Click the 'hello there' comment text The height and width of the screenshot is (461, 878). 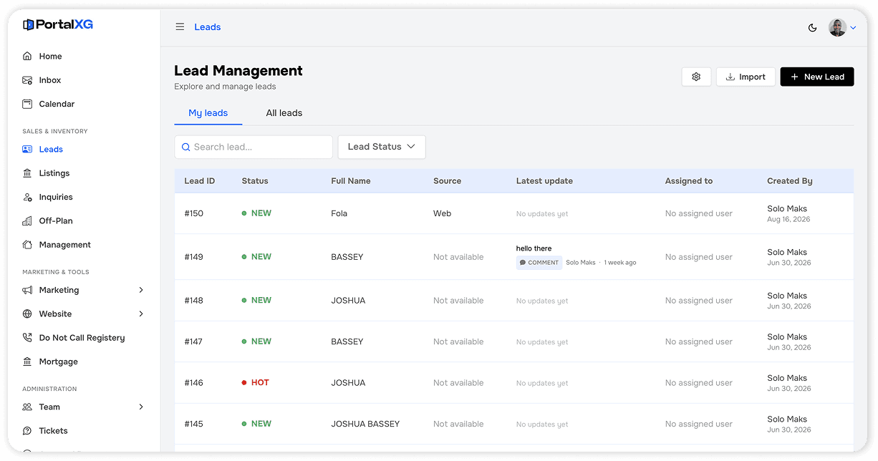click(534, 248)
